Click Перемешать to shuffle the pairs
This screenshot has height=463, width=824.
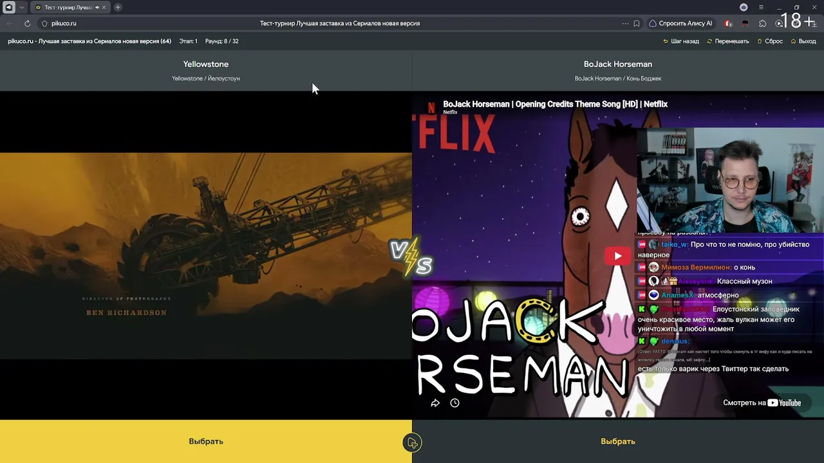(728, 41)
